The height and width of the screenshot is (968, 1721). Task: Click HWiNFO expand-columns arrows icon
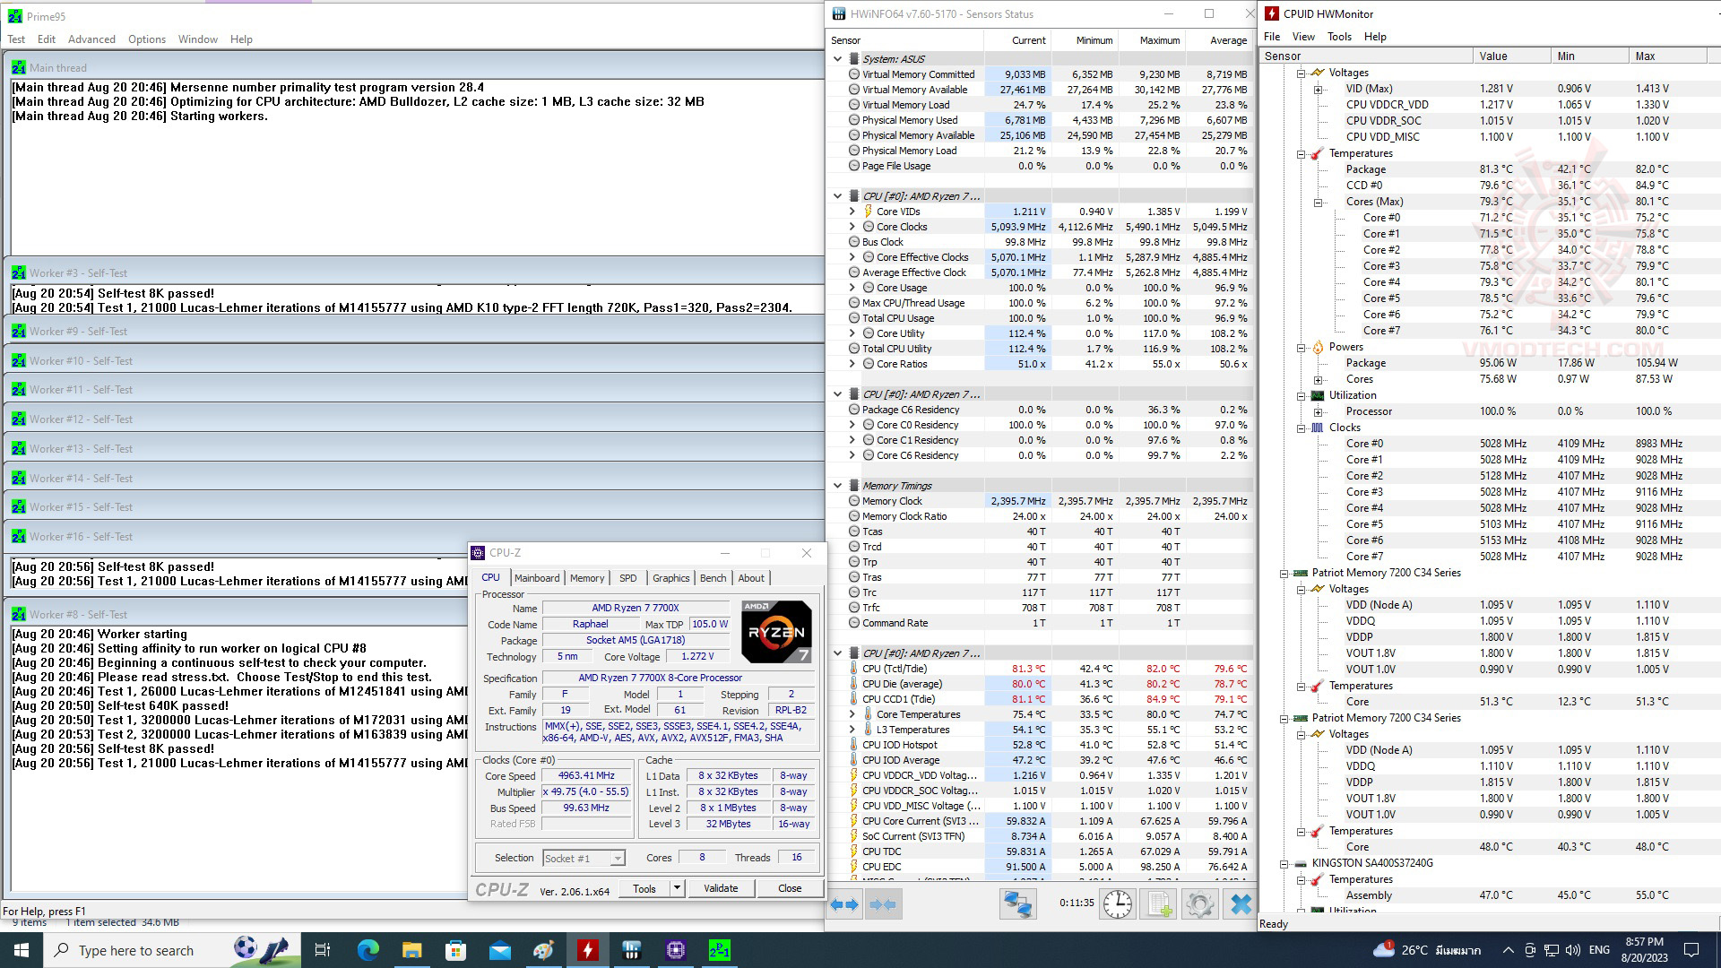click(x=843, y=904)
